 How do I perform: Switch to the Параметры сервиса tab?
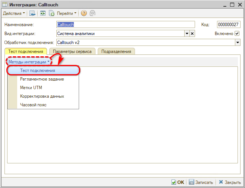72,51
